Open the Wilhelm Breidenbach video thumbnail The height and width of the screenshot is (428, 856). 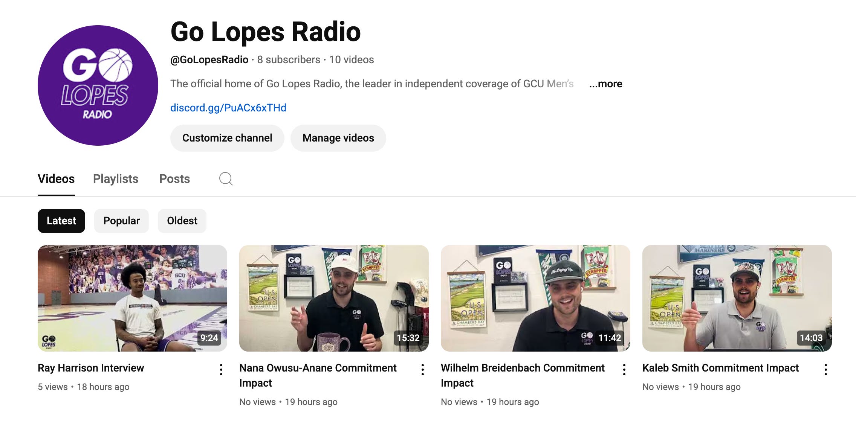535,298
